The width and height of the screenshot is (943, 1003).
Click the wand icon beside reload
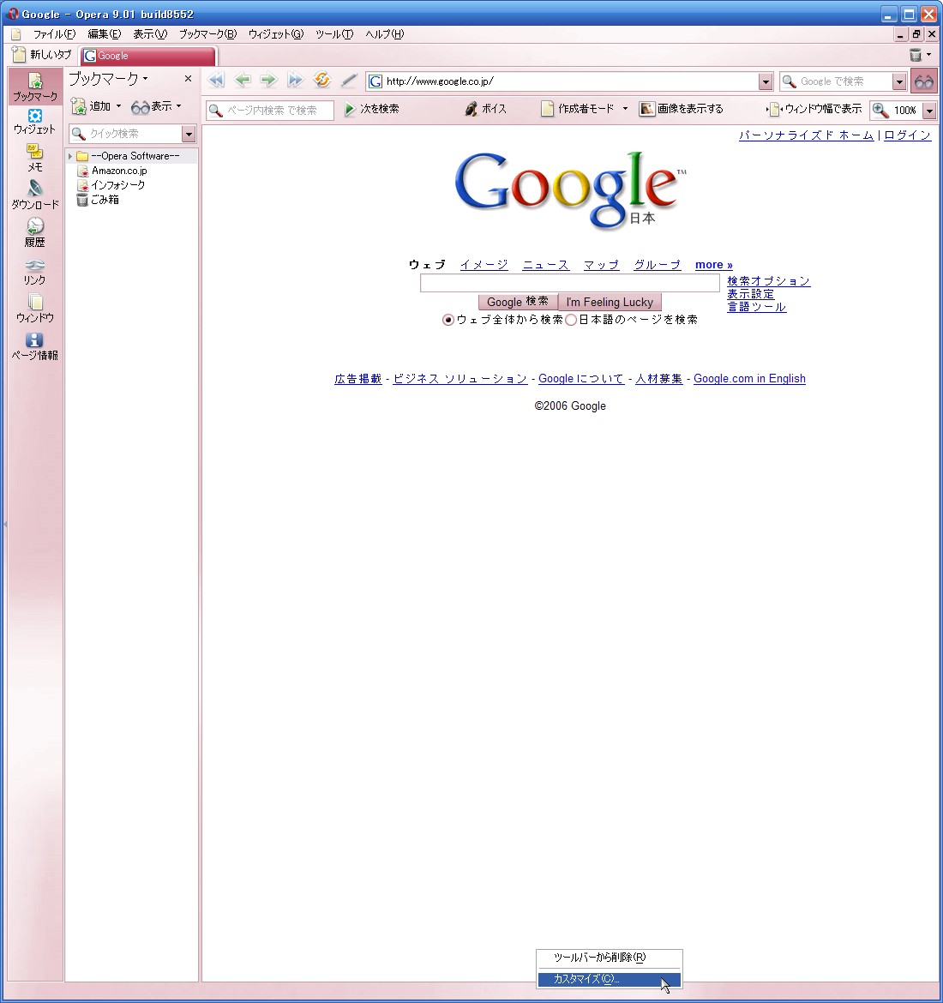349,81
